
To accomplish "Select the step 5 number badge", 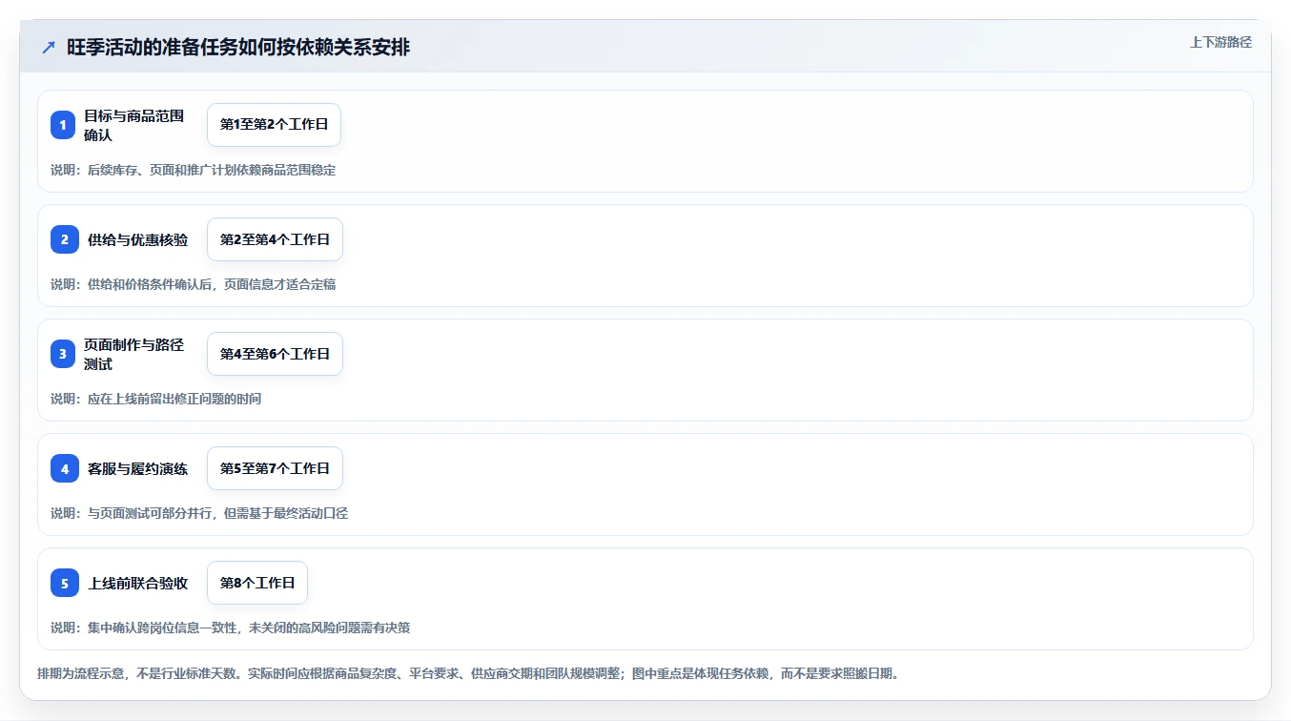I will coord(65,583).
